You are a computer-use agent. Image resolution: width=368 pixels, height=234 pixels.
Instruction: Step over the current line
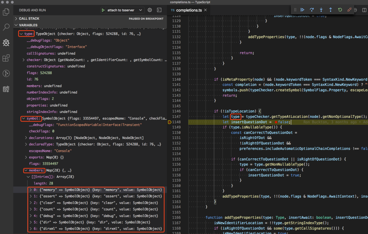[312, 10]
